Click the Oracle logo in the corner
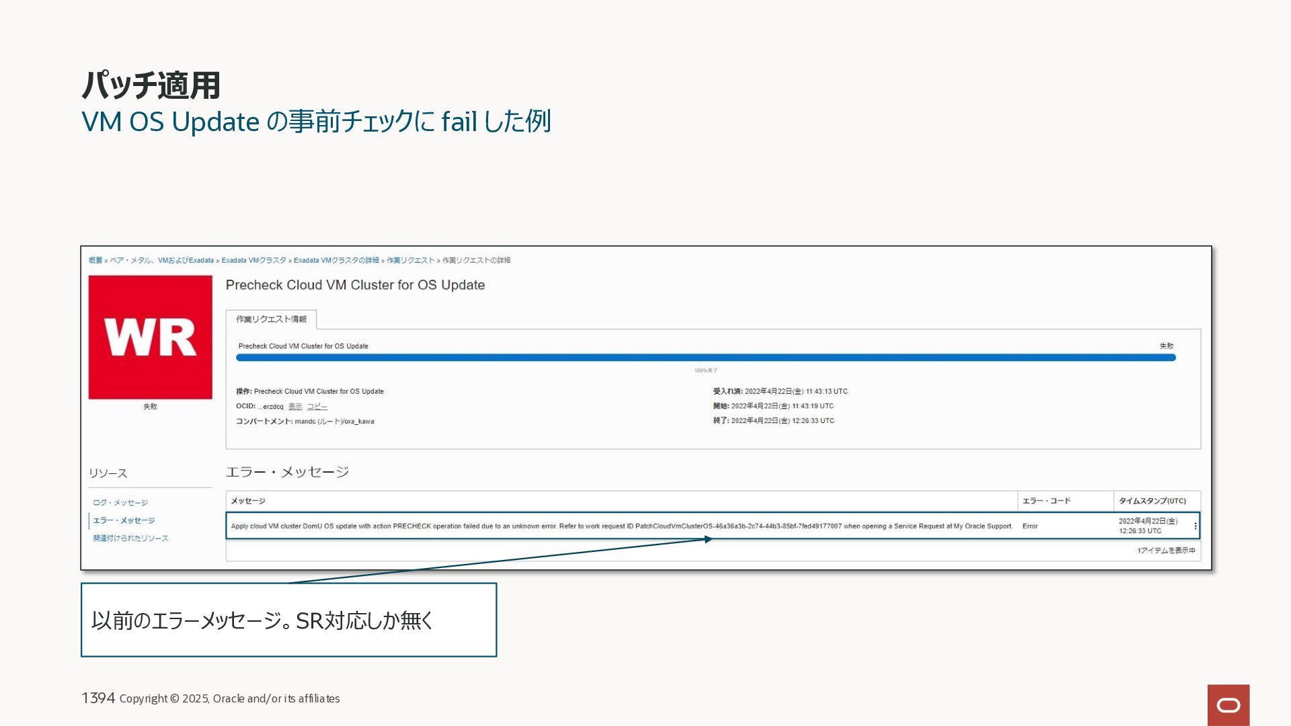1291x726 pixels. tap(1228, 704)
